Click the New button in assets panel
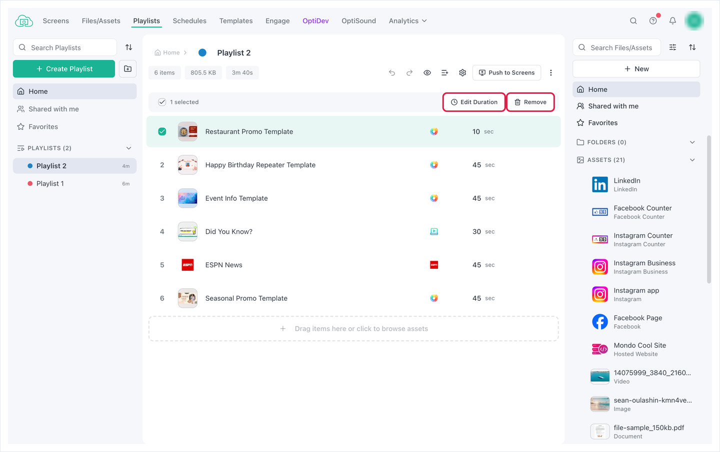The height and width of the screenshot is (452, 720). (636, 69)
